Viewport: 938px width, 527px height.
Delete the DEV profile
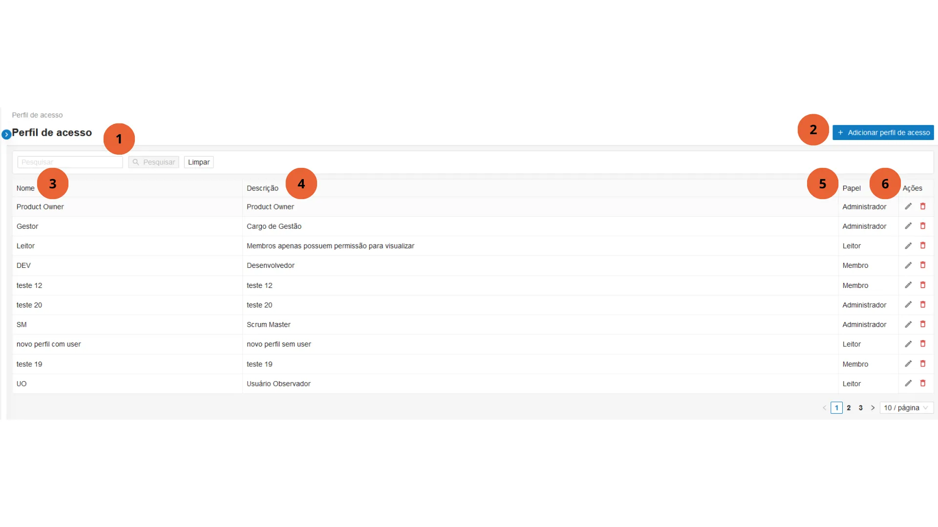(x=923, y=265)
